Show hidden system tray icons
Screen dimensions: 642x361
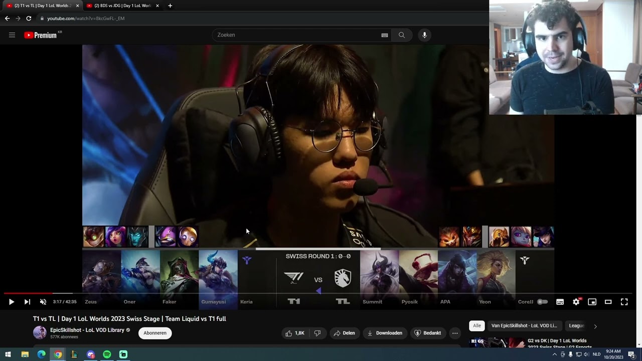click(x=555, y=354)
